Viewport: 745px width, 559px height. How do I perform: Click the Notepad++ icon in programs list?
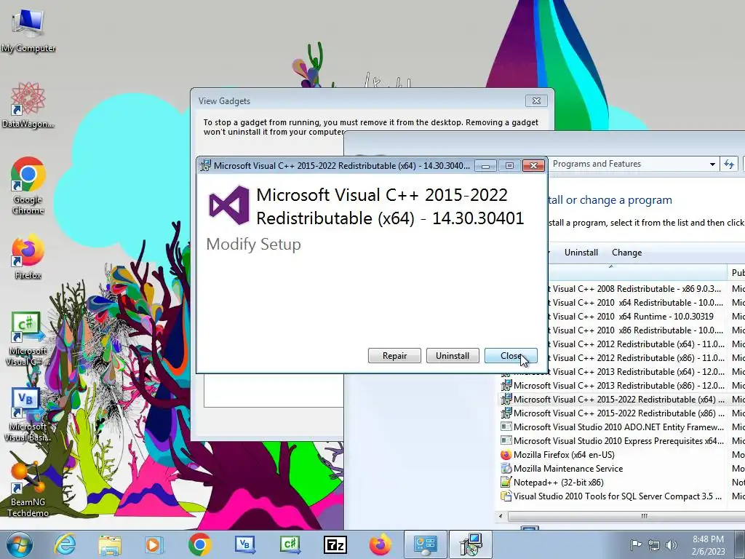point(506,482)
